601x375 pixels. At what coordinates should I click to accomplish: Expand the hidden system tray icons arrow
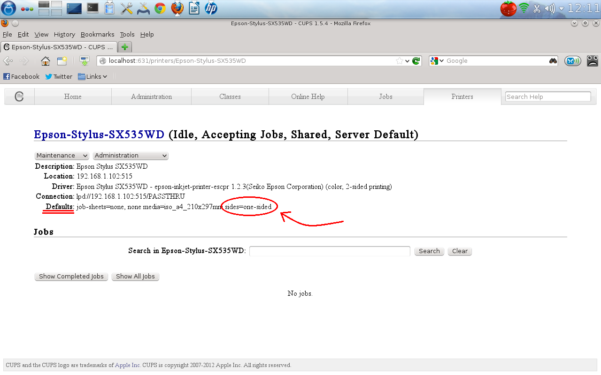[x=562, y=8]
